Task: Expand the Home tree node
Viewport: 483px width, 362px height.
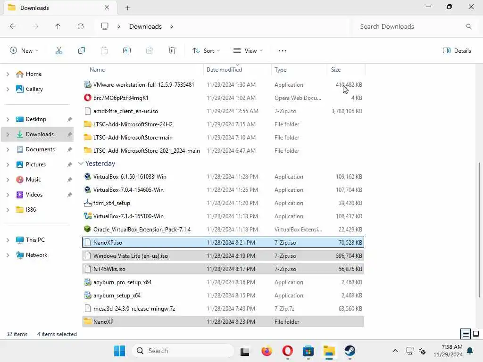Action: 8,74
